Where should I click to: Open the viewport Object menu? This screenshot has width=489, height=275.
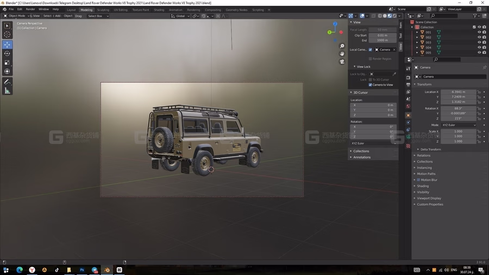pyautogui.click(x=68, y=16)
